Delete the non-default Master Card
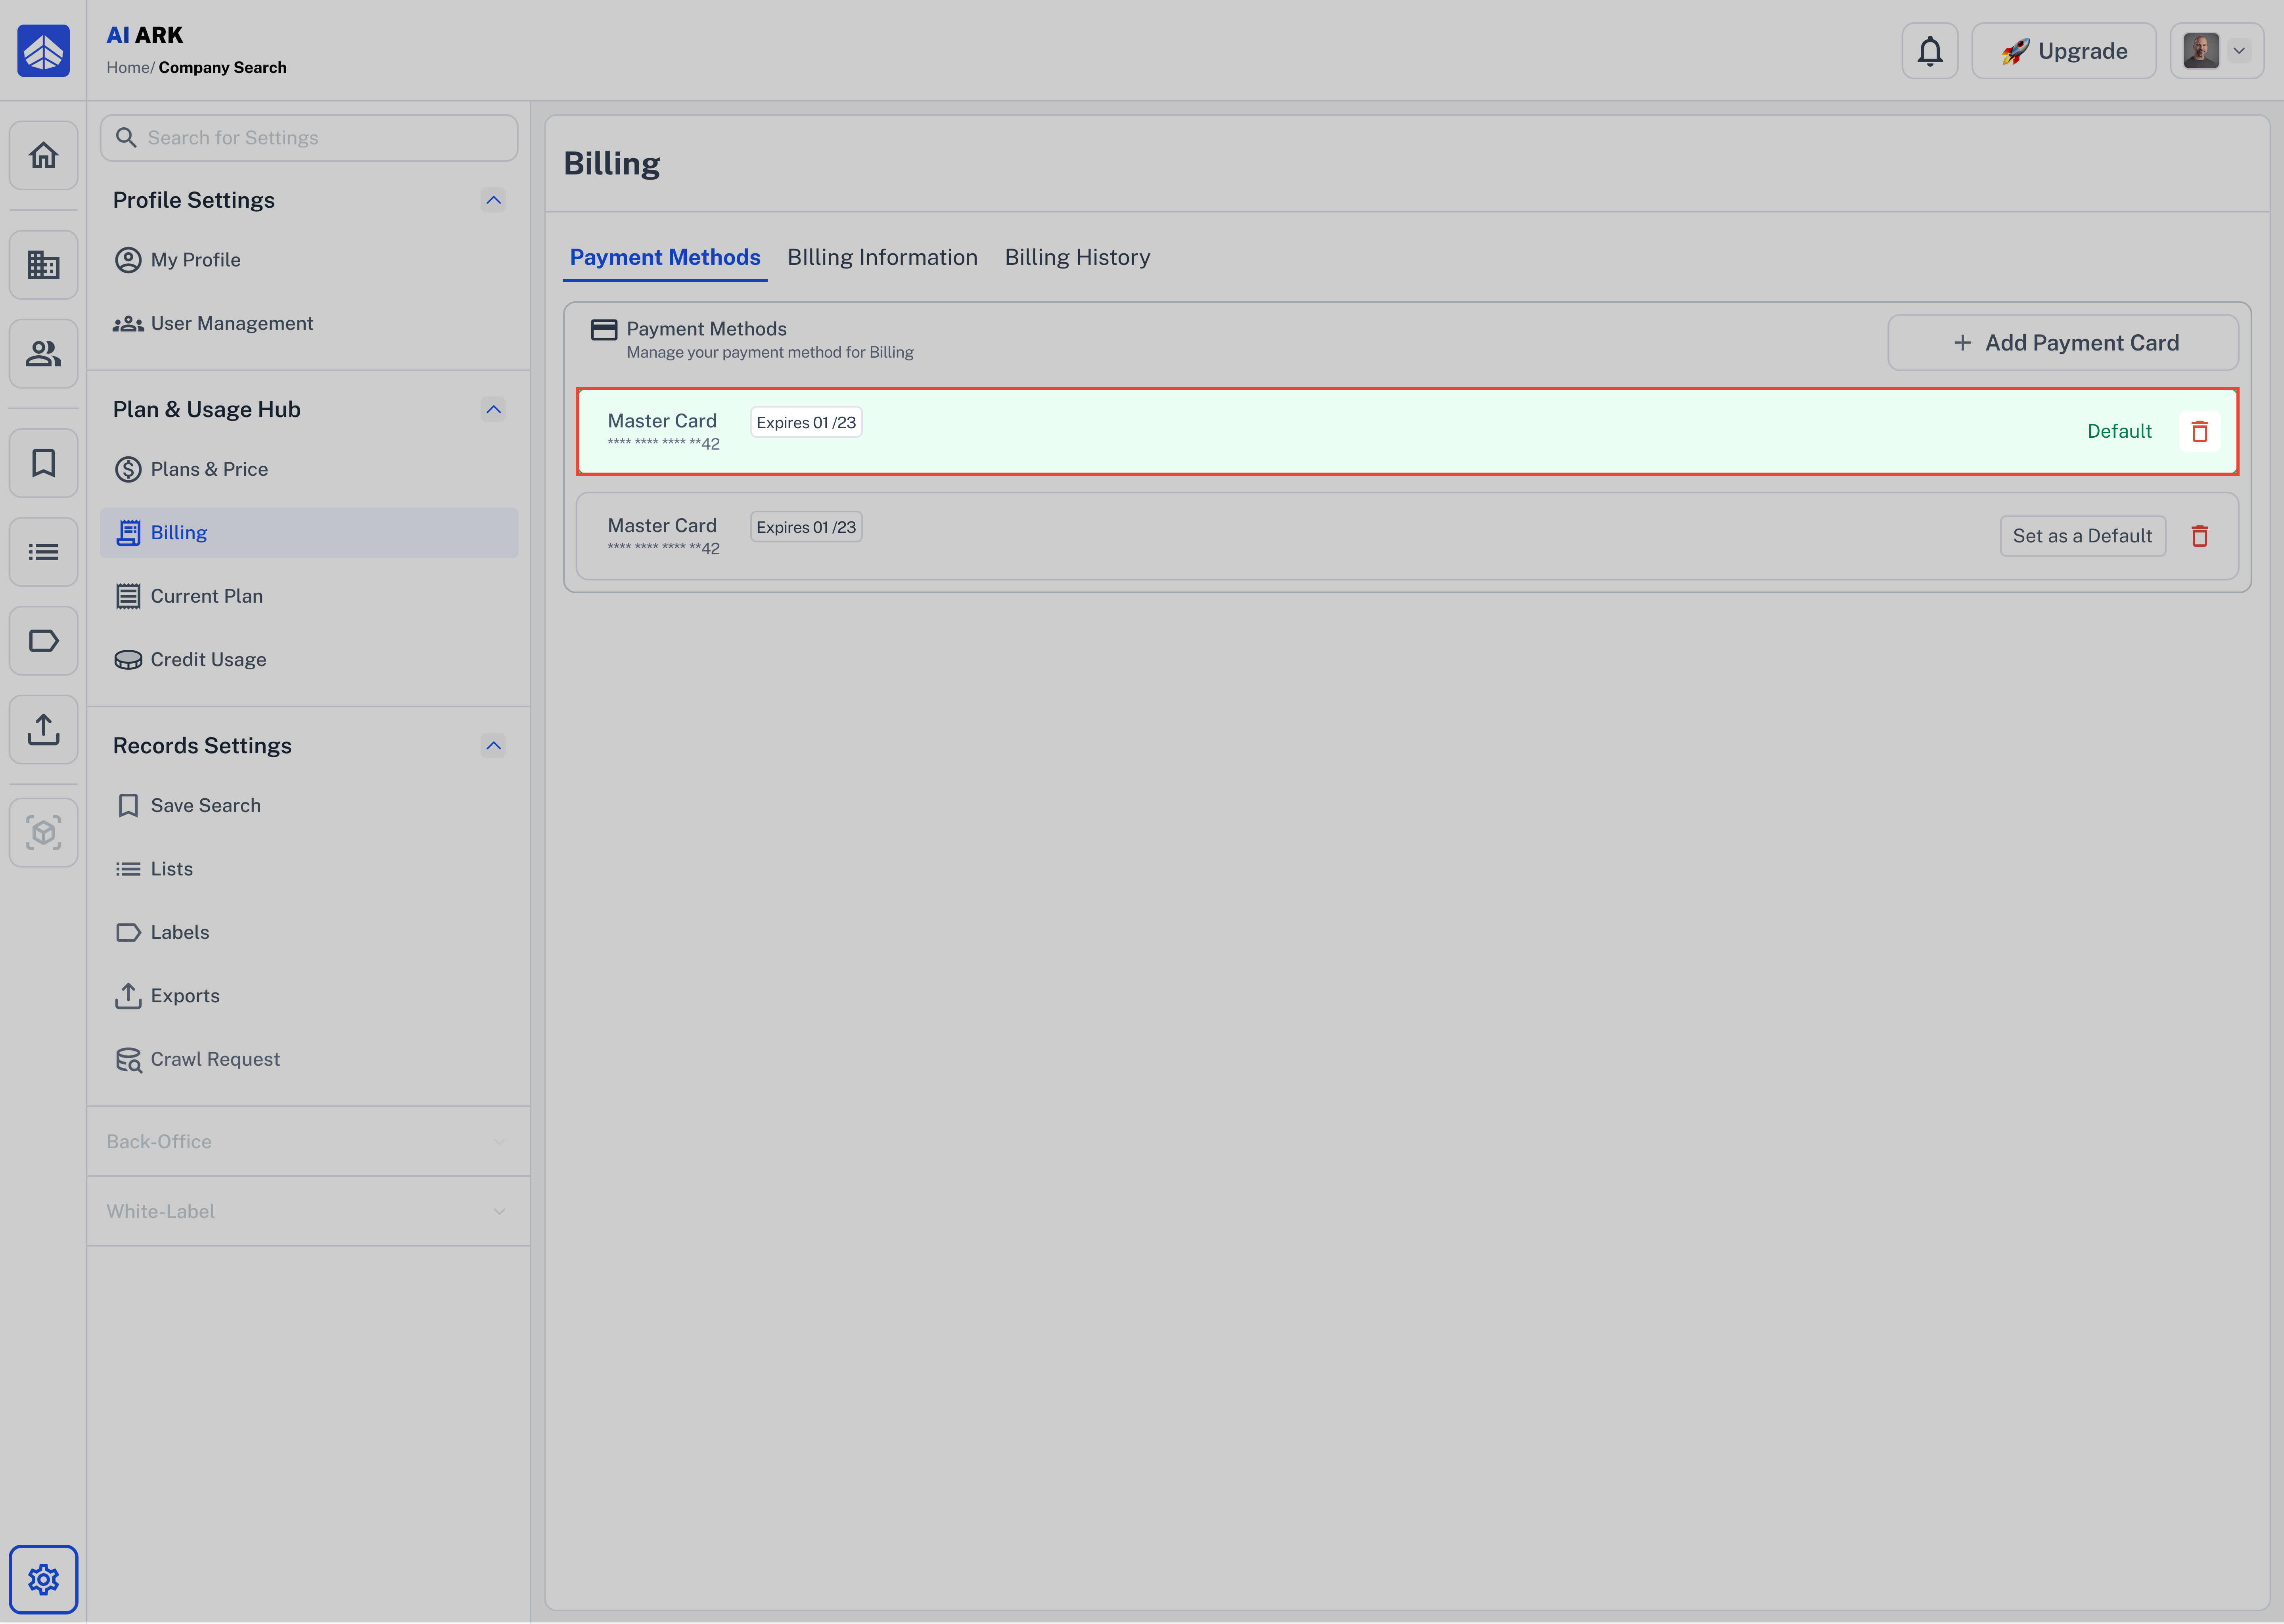Viewport: 2284px width, 1624px height. pyautogui.click(x=2200, y=537)
